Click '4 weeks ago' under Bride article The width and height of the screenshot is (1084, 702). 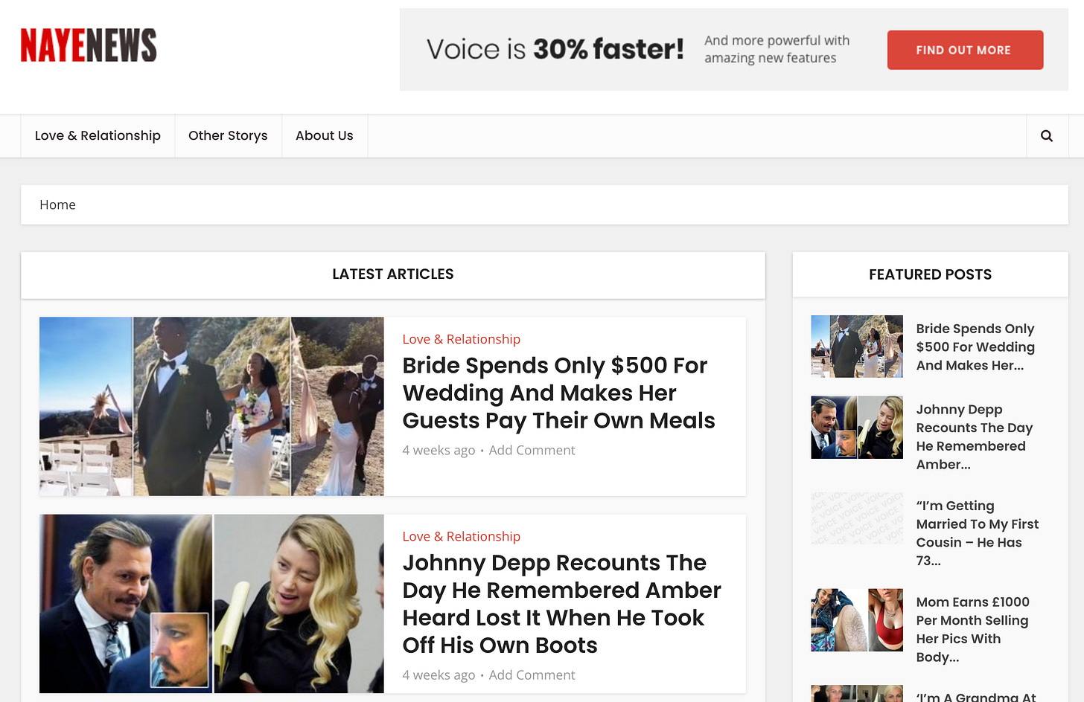click(439, 450)
